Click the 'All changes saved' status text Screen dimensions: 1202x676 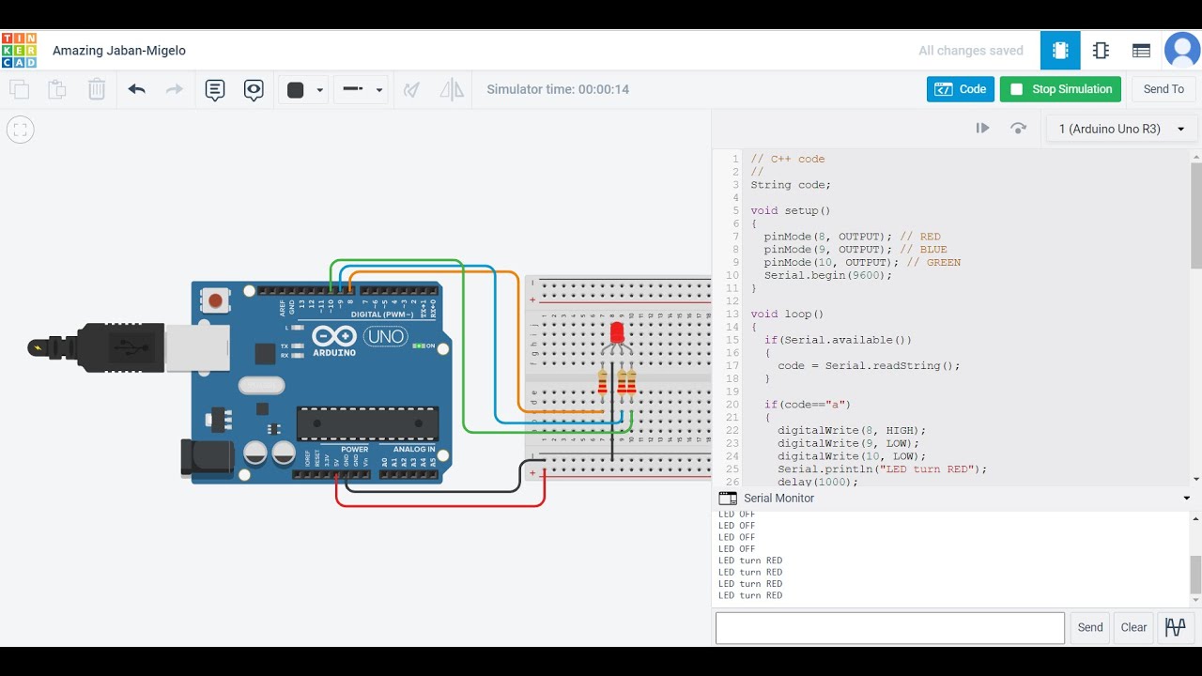(971, 51)
